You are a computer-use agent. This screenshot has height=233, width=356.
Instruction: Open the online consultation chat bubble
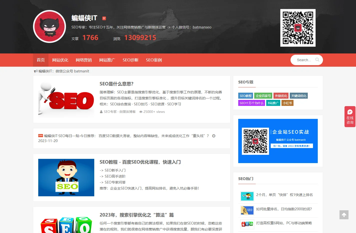pyautogui.click(x=350, y=117)
